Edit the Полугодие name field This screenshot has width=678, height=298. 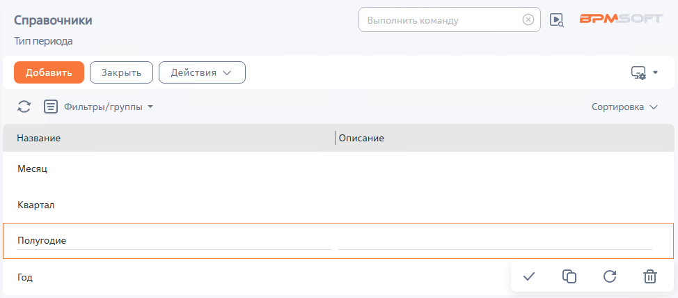click(x=174, y=240)
